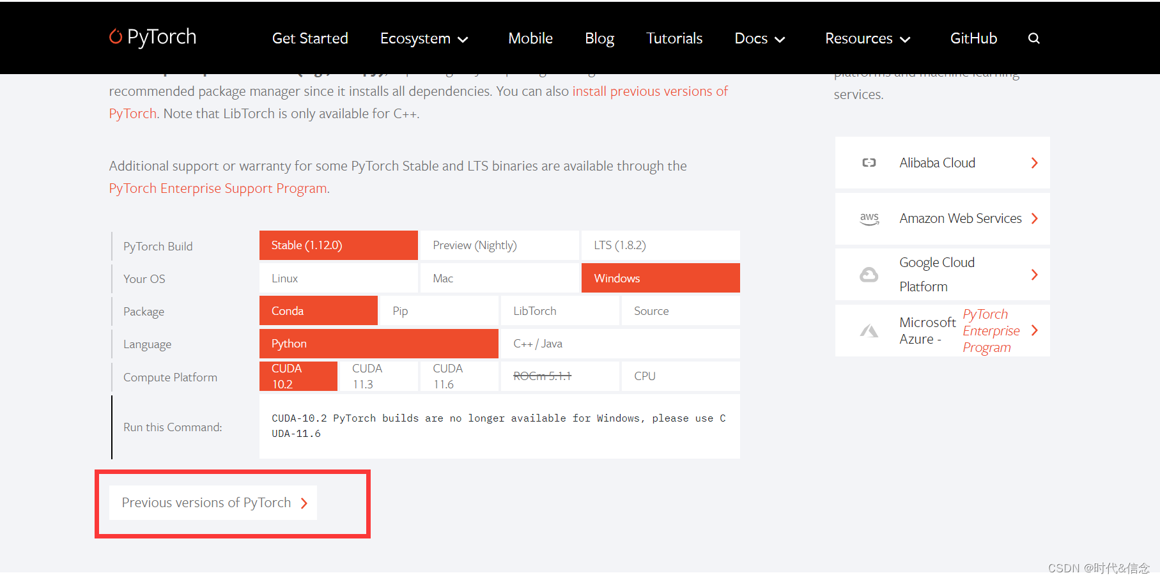Select CUDA 11.6 compute platform
Screen dimensions: 1160x580
coord(460,376)
